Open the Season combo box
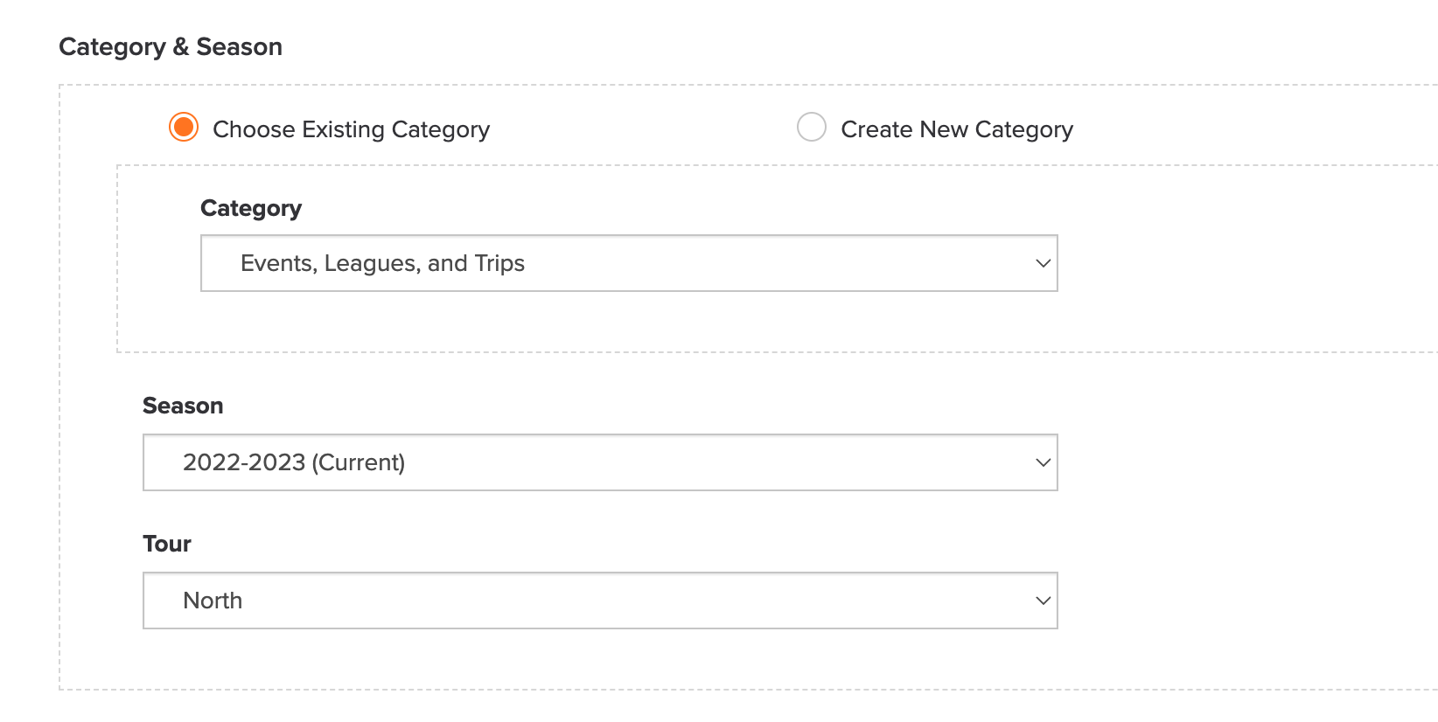 pyautogui.click(x=600, y=462)
